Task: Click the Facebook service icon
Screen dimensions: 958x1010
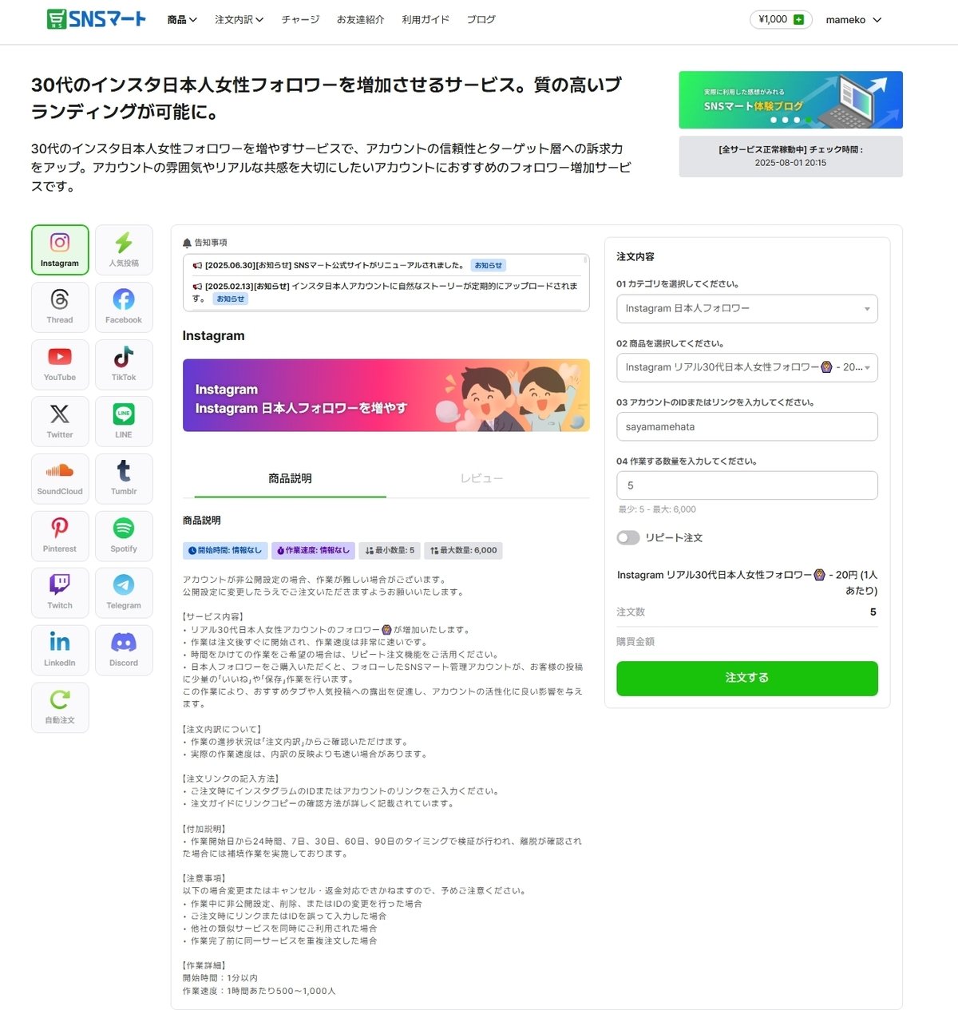Action: click(123, 307)
